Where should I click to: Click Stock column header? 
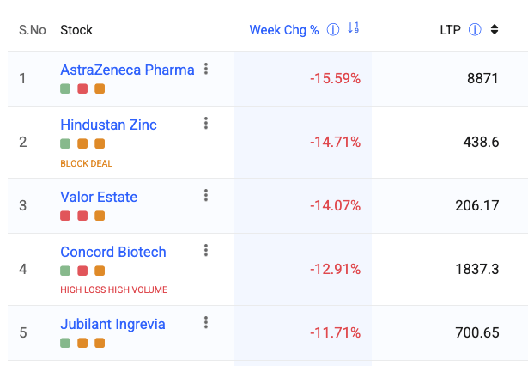76,30
